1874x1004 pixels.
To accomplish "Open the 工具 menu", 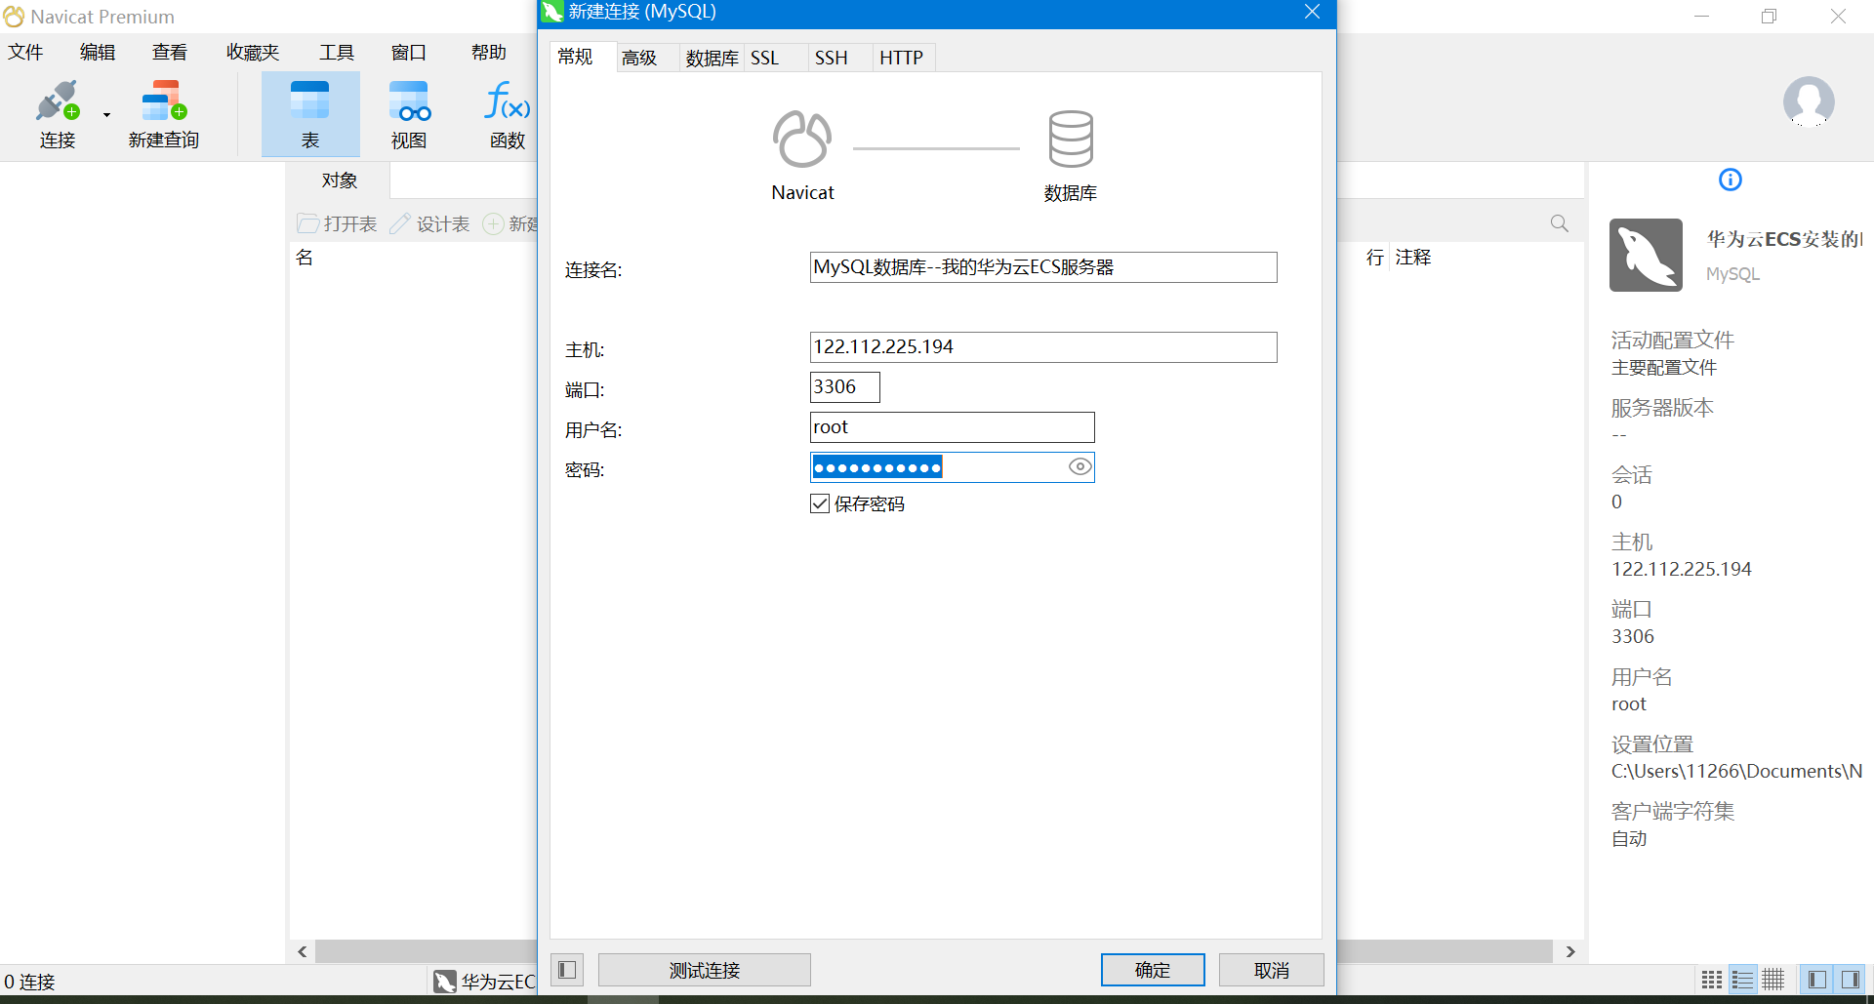I will [x=337, y=53].
